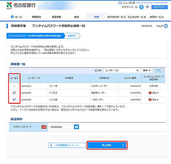Click the Nagoya Bank logo
171x164 pixels.
(x=21, y=5)
